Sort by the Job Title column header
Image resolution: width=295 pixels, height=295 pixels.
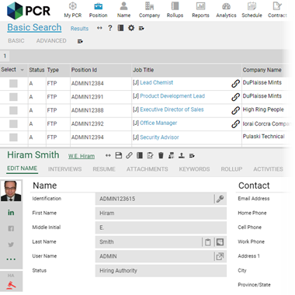pos(144,70)
